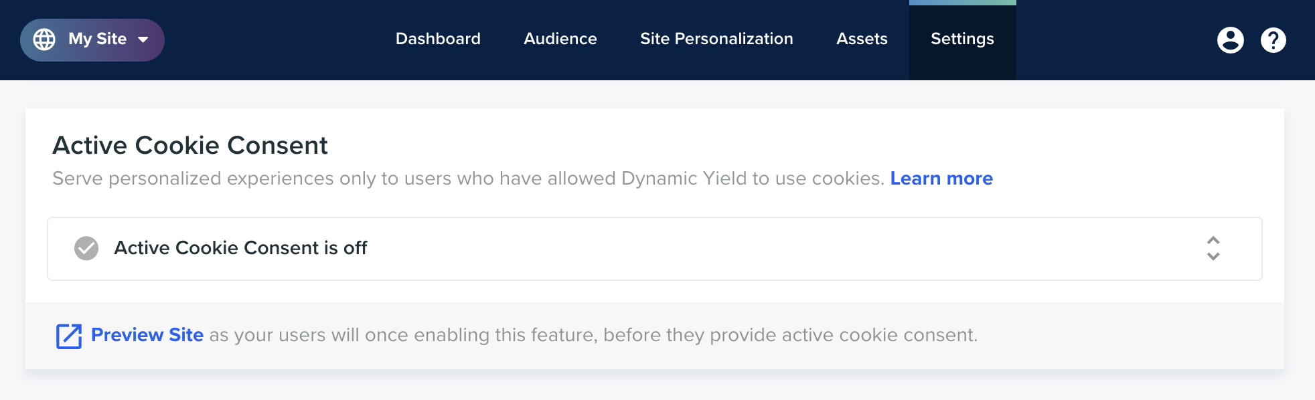
Task: Open the help question mark icon
Action: click(1273, 40)
